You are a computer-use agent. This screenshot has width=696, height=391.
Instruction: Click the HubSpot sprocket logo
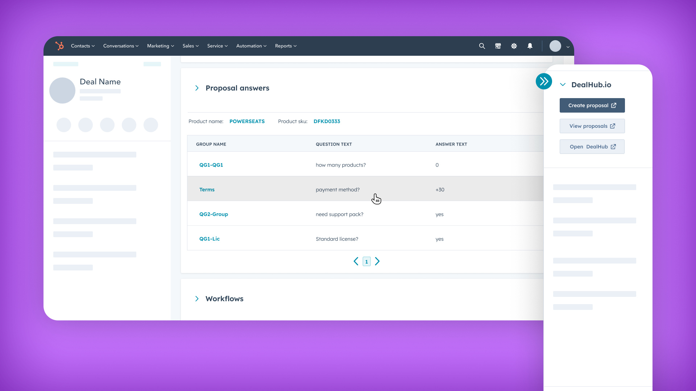click(59, 46)
